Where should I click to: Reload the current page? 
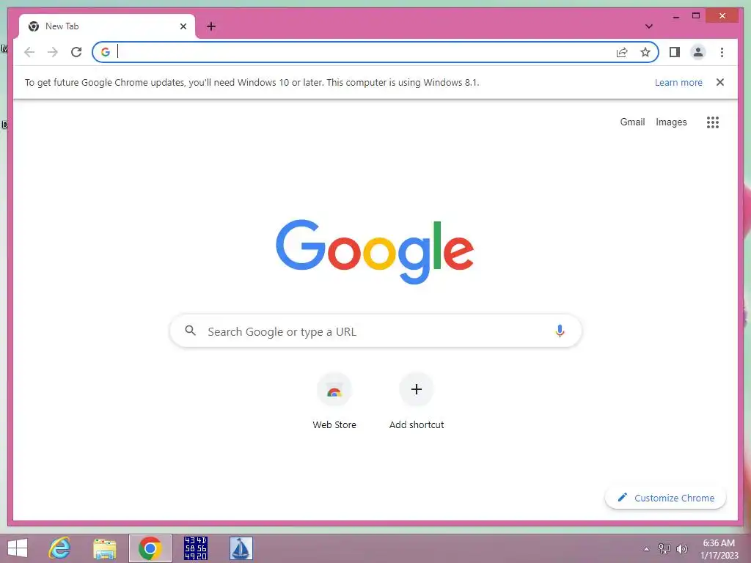(76, 52)
